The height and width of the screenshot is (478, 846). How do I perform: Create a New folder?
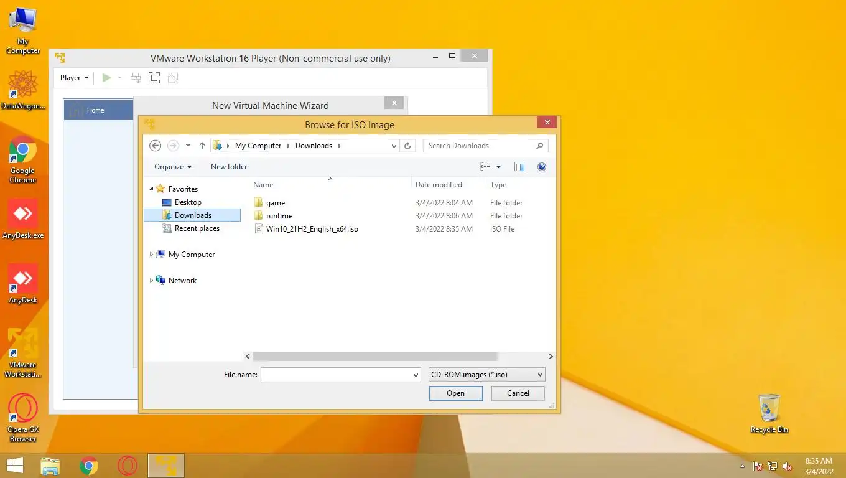pyautogui.click(x=229, y=167)
